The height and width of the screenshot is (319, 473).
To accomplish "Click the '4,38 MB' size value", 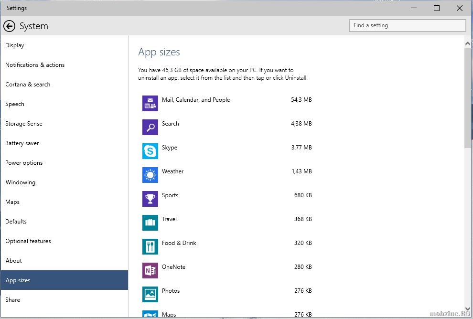I will coord(301,124).
